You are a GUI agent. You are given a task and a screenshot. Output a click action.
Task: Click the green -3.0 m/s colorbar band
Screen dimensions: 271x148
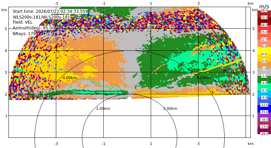click(x=264, y=79)
